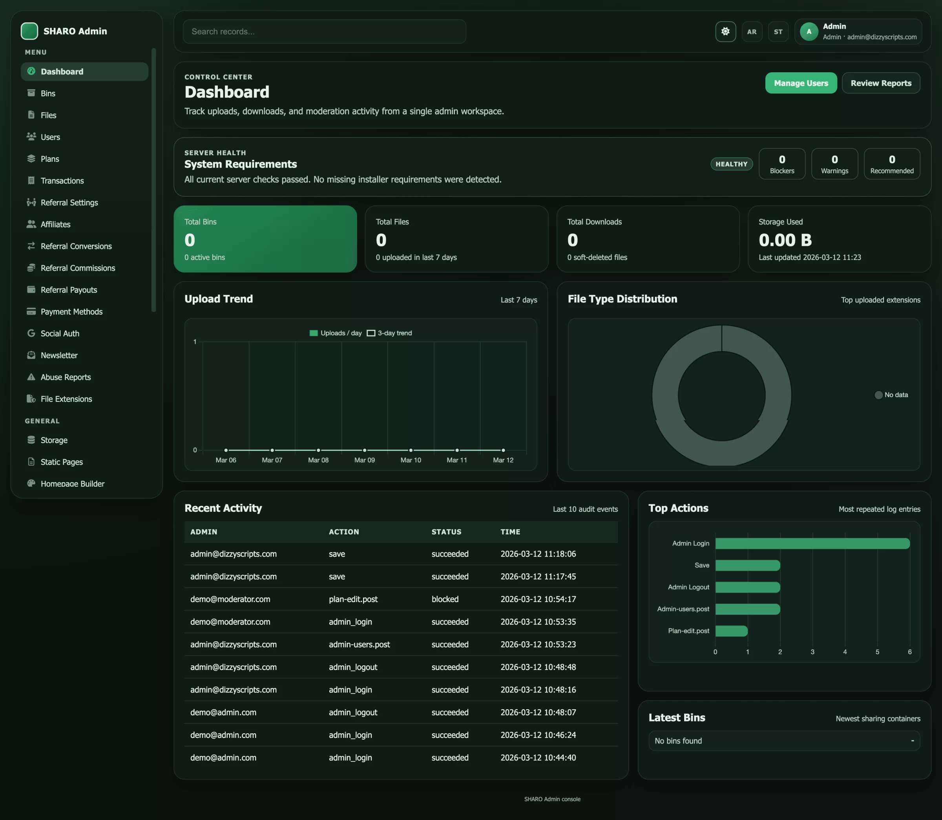Click the Mar 06 data point

[x=226, y=450]
